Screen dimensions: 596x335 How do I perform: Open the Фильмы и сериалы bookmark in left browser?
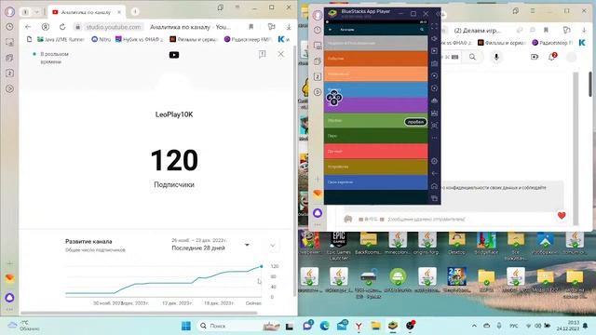[194, 39]
